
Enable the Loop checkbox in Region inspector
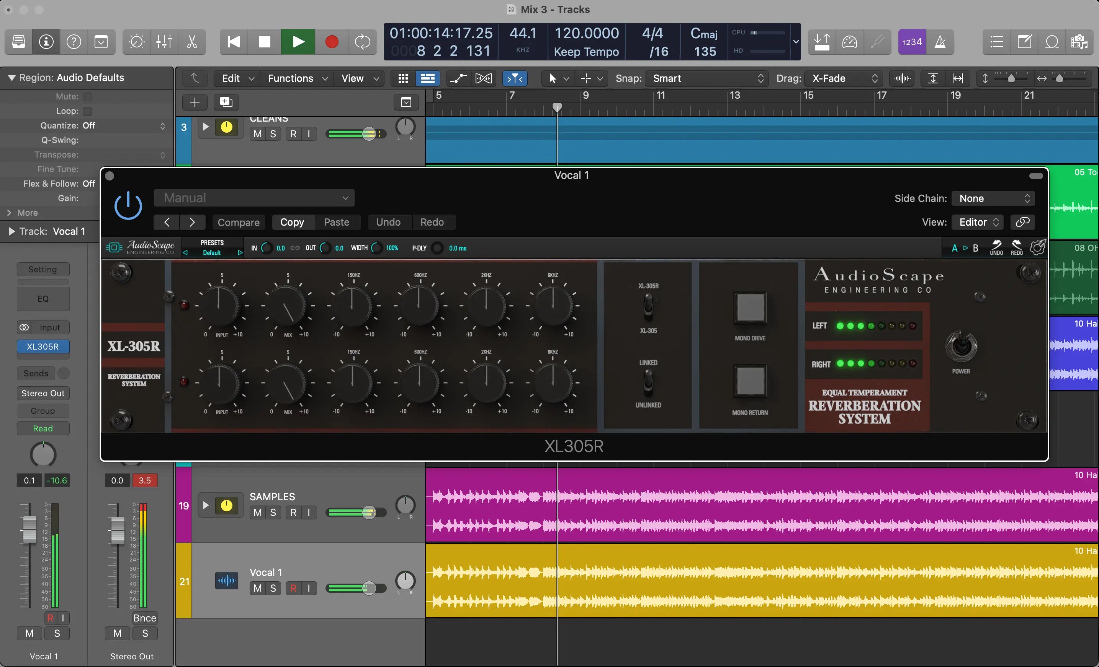point(88,111)
